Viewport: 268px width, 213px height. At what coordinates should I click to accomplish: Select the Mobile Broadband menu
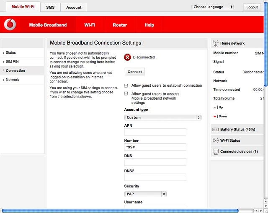point(48,25)
